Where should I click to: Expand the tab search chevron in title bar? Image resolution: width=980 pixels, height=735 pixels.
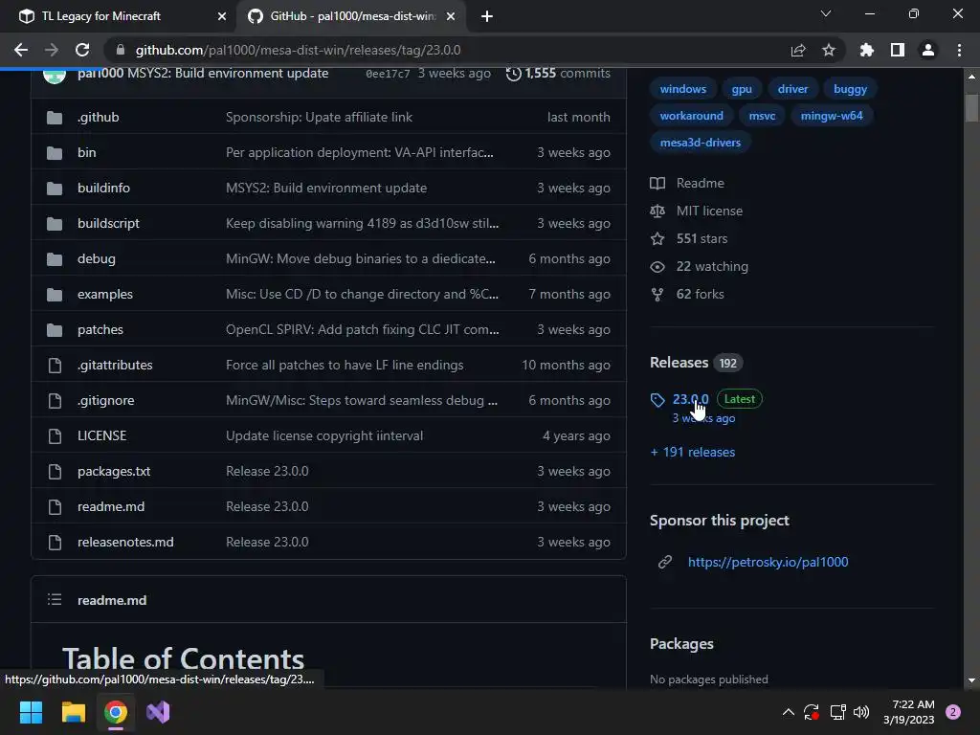(826, 13)
